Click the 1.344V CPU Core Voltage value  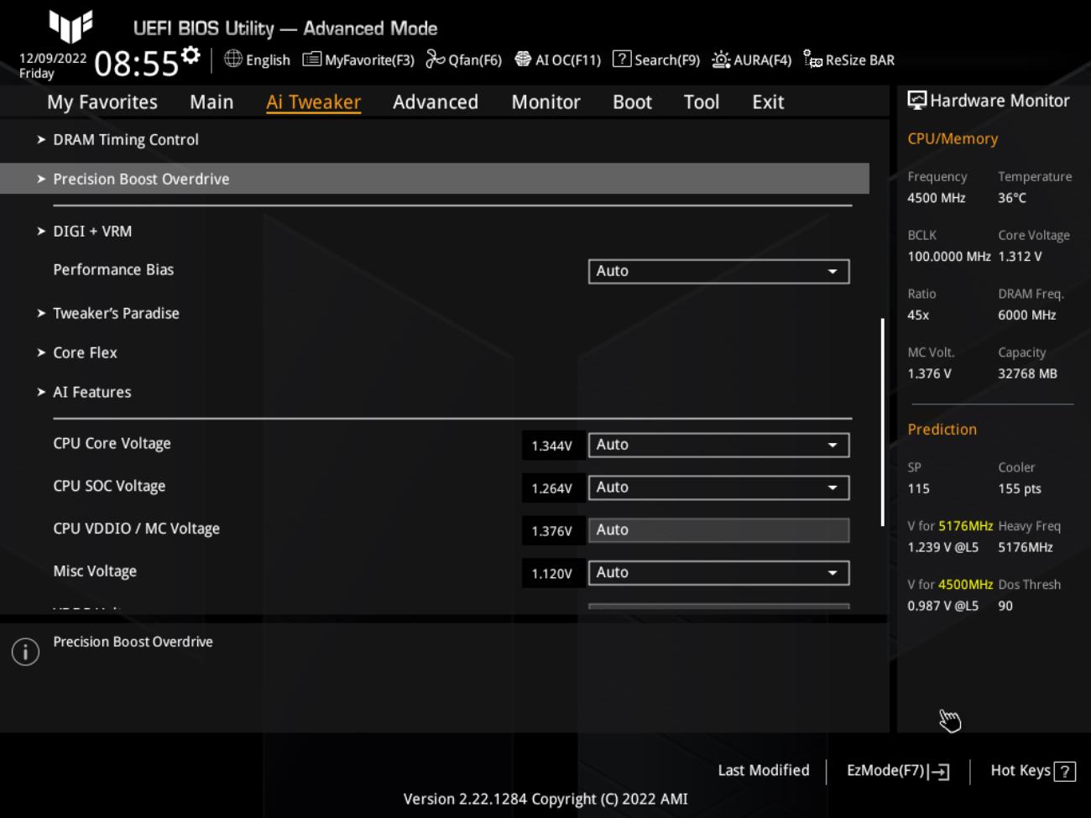pyautogui.click(x=552, y=445)
